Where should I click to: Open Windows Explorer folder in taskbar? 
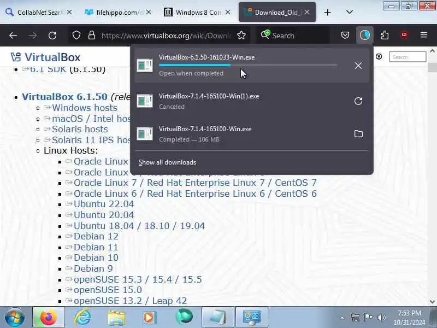pyautogui.click(x=116, y=318)
